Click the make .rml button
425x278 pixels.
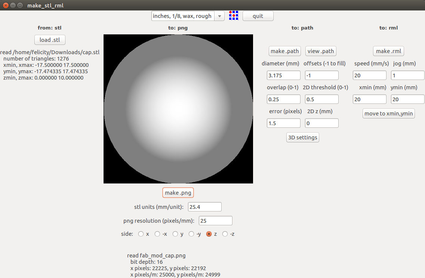388,51
